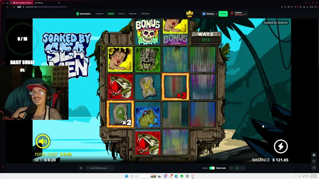Open the Affiliates page
The image size is (319, 179).
click(145, 14)
